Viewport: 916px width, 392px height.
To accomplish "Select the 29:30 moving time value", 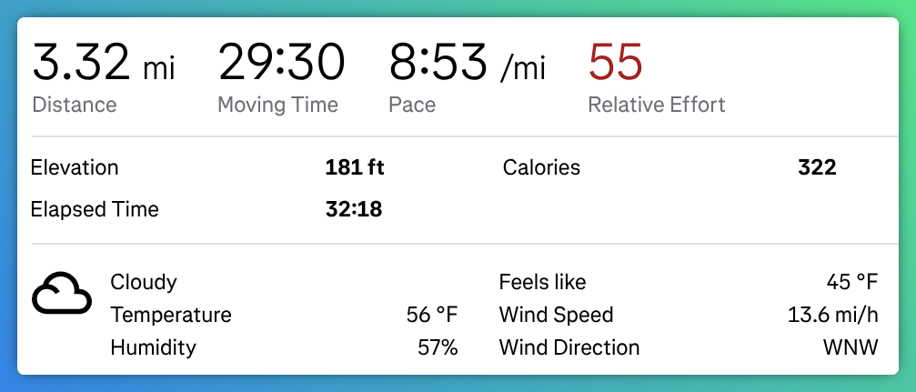I will pos(281,61).
